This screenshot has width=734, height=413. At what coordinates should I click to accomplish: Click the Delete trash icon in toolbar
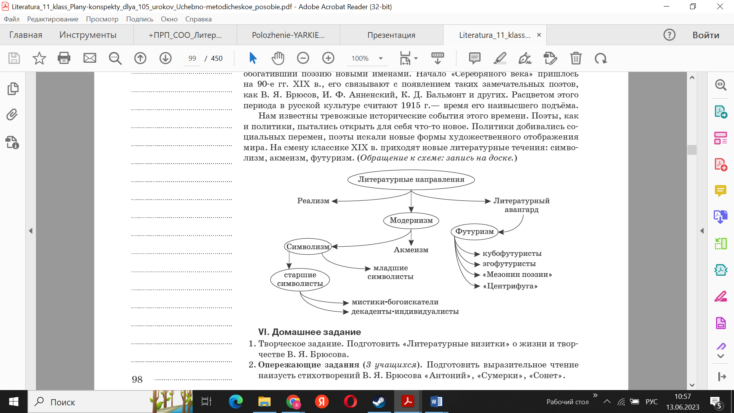(576, 58)
